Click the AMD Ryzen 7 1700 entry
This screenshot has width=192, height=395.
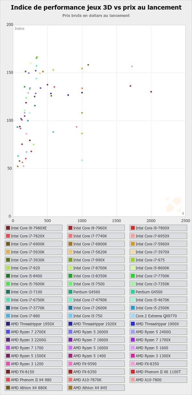tap(34, 348)
